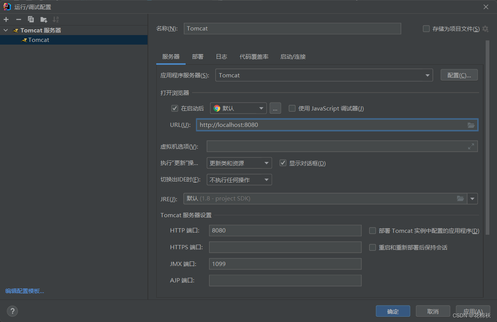Viewport: 497px width, 322px height.
Task: Switch to the 代码覆盖率 tab
Action: pyautogui.click(x=254, y=56)
